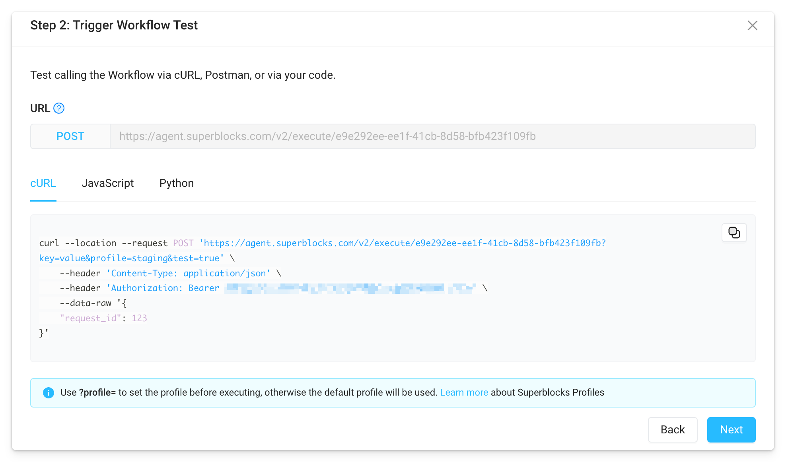Click the info icon in the profile banner
Image resolution: width=786 pixels, height=462 pixels.
[x=49, y=392]
